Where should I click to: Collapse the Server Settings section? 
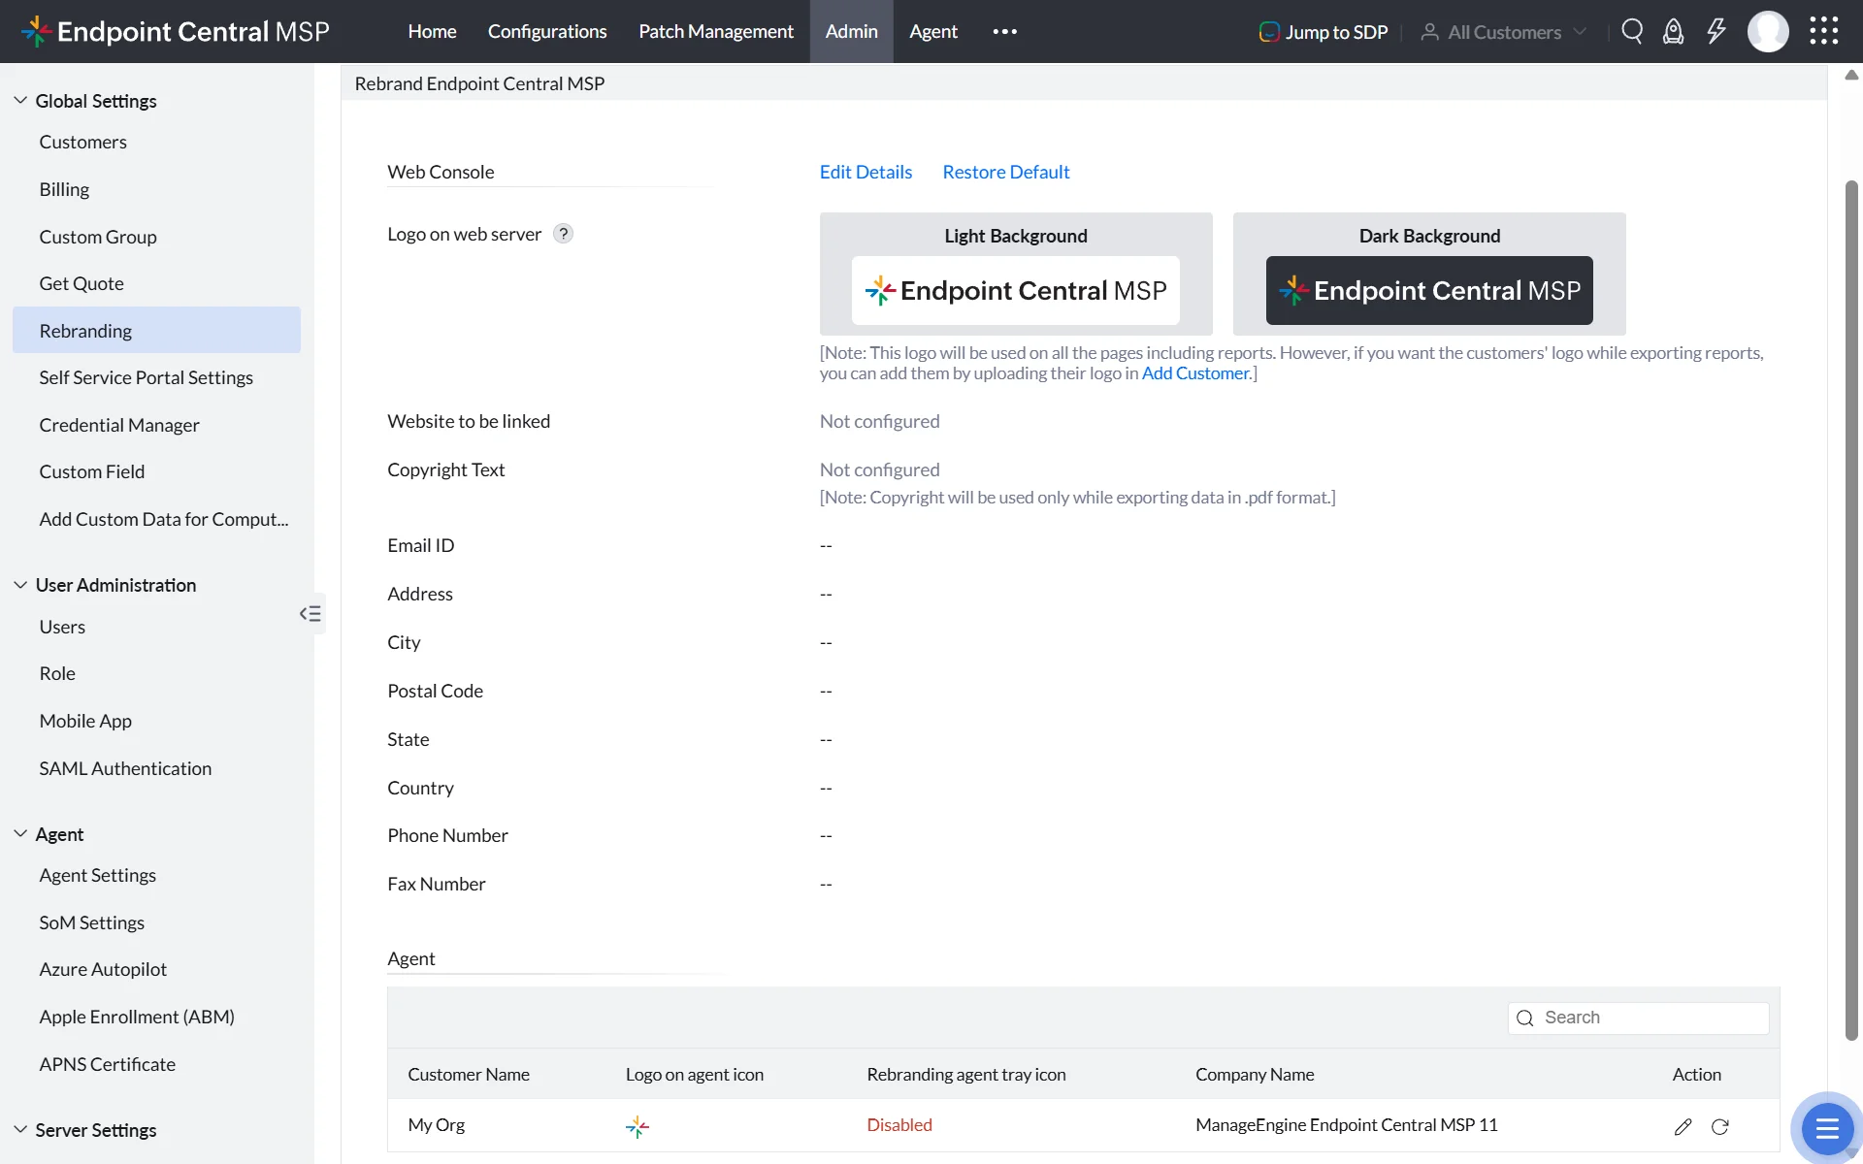click(x=20, y=1129)
